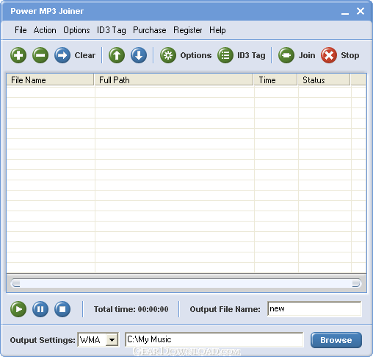Open the Purchase menu
Viewport: 373px width, 357px height.
(150, 30)
